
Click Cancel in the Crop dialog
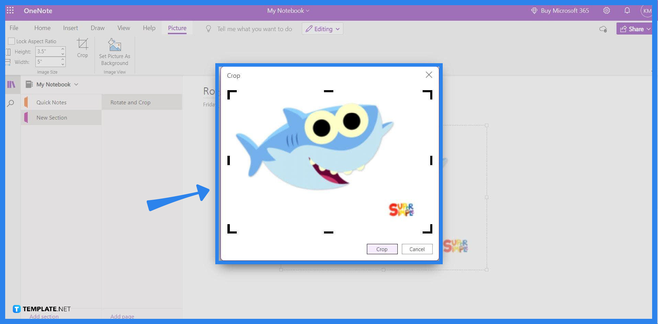click(x=417, y=249)
